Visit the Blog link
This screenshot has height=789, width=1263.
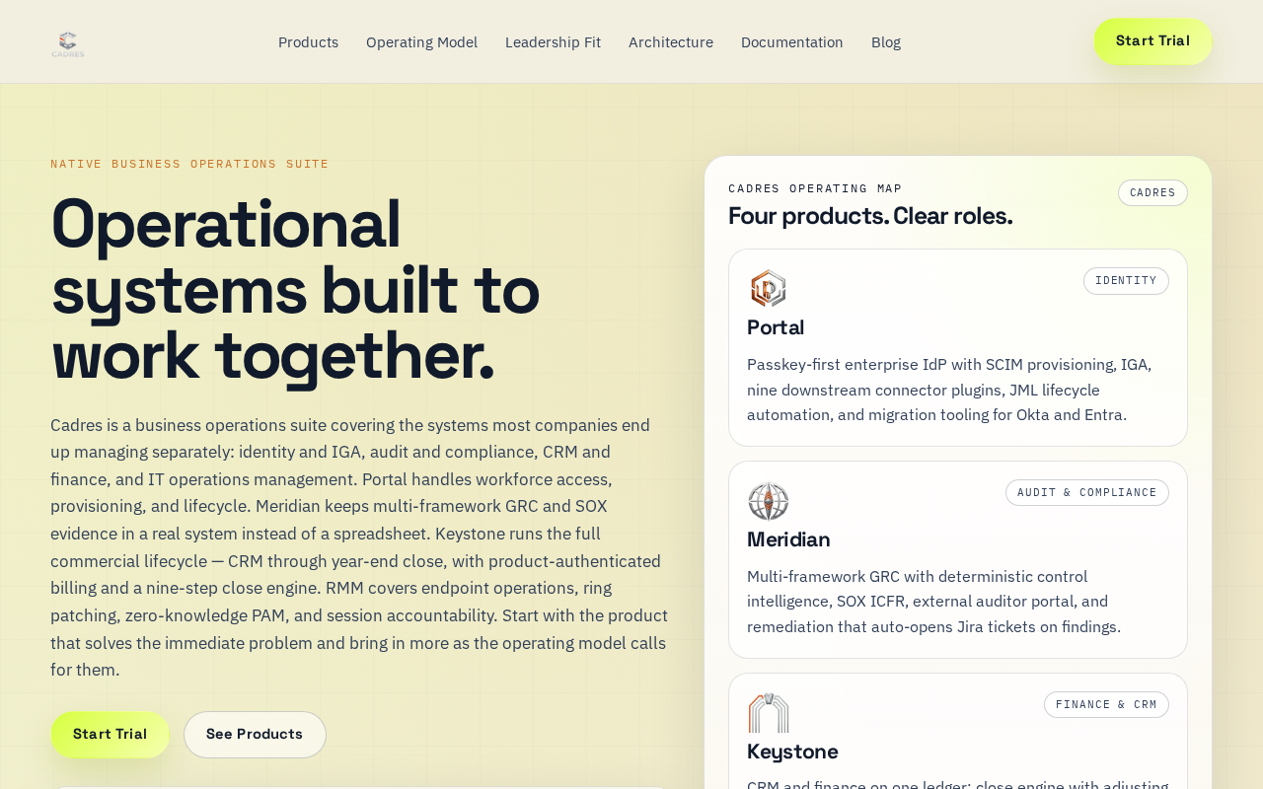(886, 42)
